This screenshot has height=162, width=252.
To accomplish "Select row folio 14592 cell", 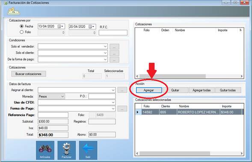I will (x=150, y=112).
